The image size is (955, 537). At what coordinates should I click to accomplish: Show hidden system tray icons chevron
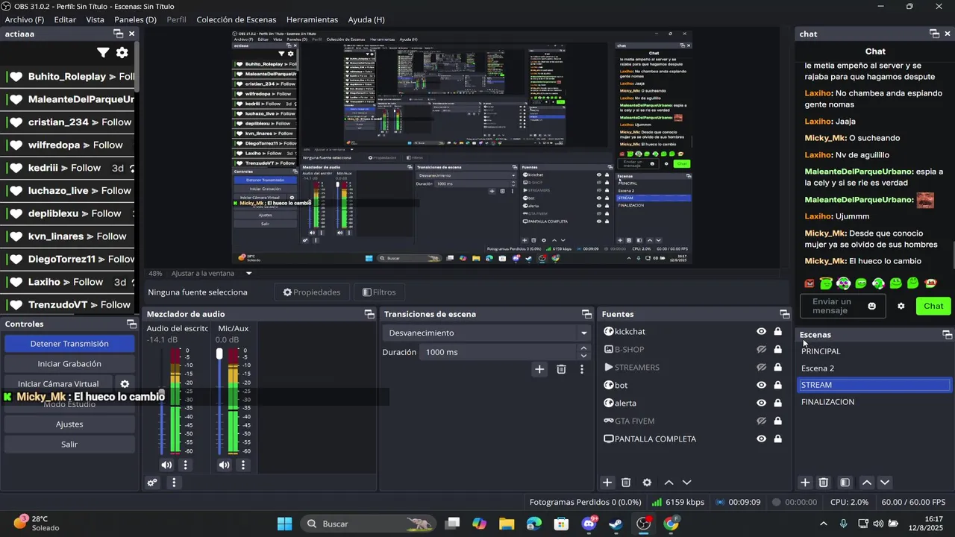click(x=823, y=524)
